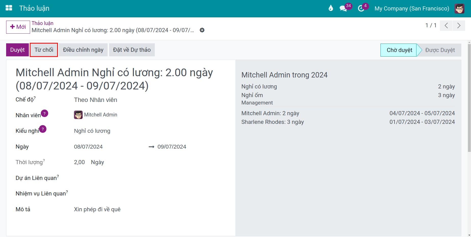471x237 pixels.
Task: Click the Mô tả description field
Action: point(97,209)
